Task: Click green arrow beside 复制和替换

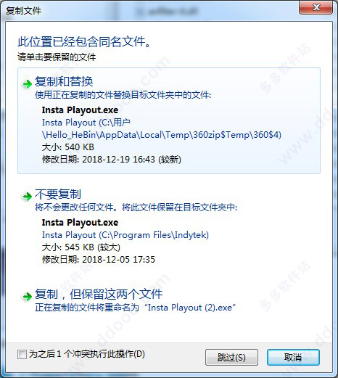Action: pyautogui.click(x=27, y=84)
